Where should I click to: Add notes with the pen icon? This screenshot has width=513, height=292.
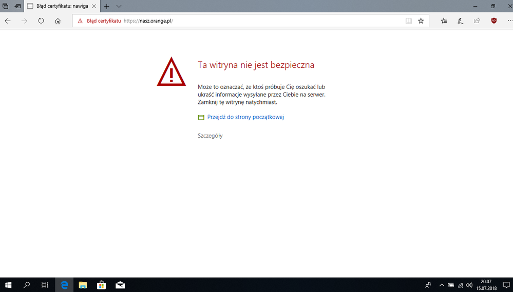click(460, 21)
